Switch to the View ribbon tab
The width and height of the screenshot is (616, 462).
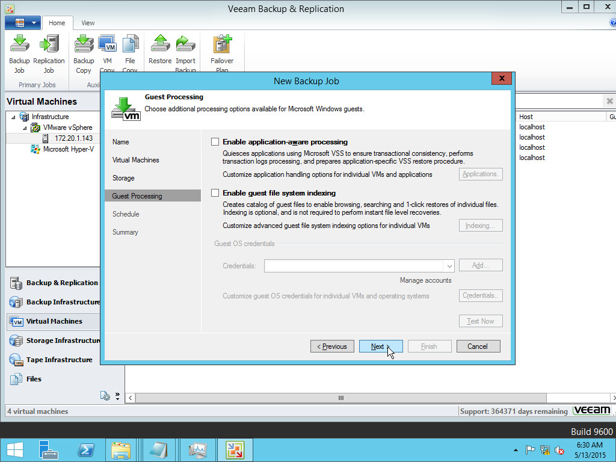(88, 23)
